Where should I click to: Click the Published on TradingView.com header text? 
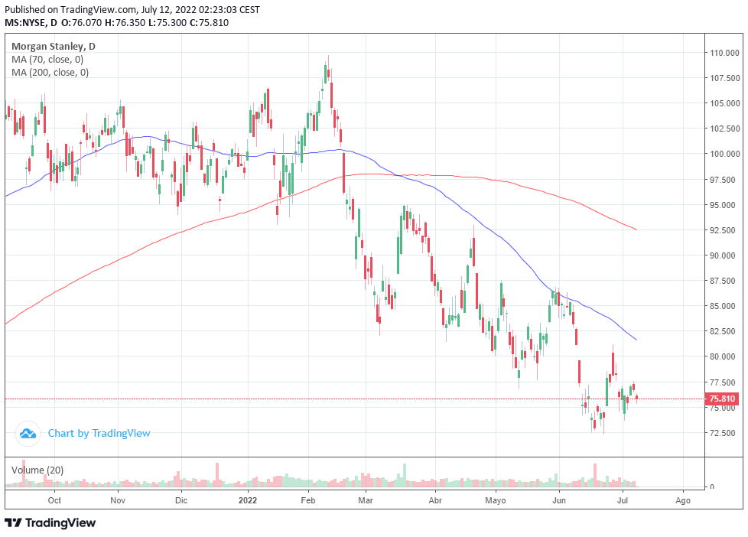click(x=132, y=9)
